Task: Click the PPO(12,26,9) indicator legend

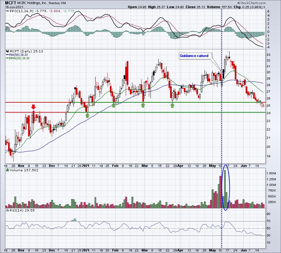Action: tap(21, 11)
